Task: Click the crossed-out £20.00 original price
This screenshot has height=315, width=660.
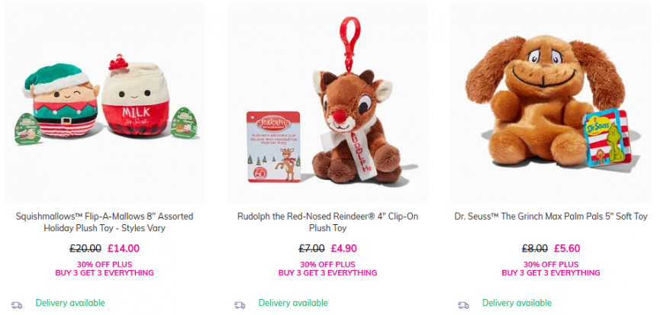Action: coord(85,249)
